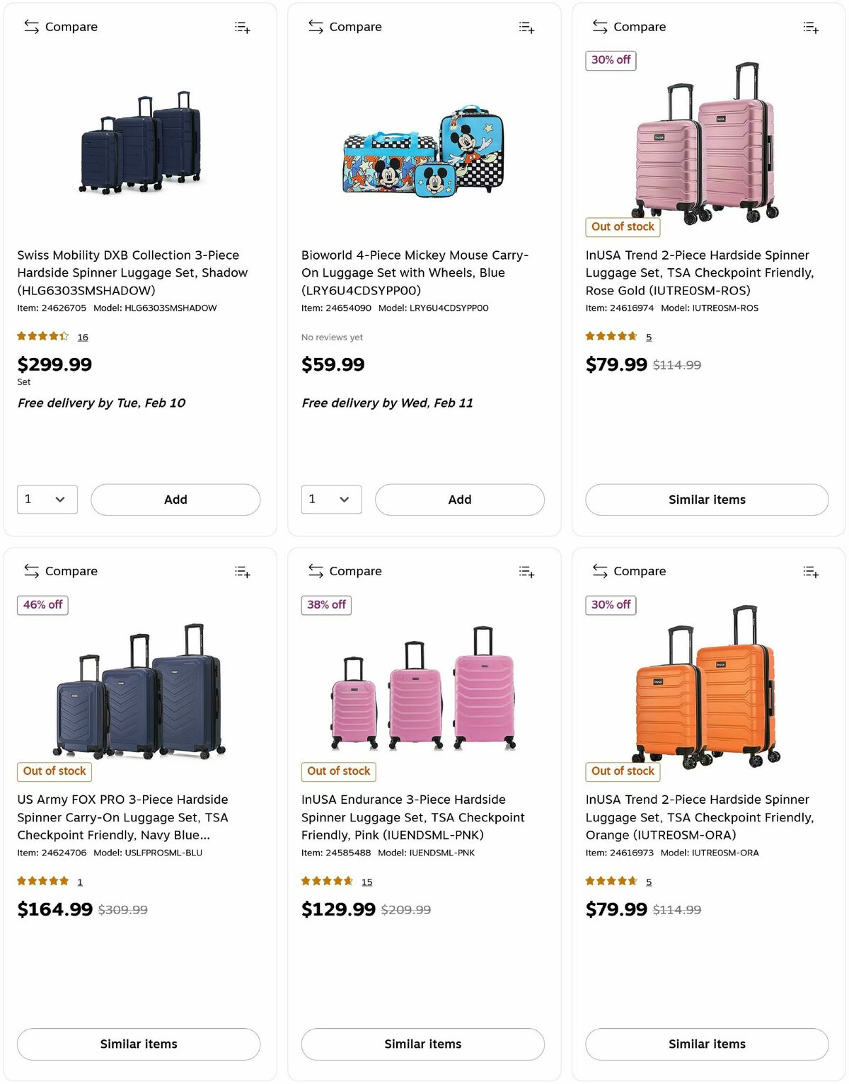Click the Mickey Mouse luggage set image

point(424,152)
